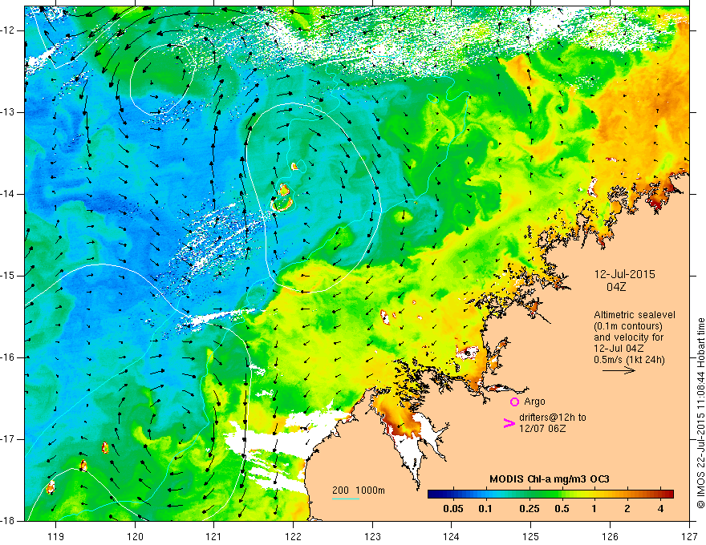The image size is (706, 545).
Task: Click latitude axis label '-13'
Action: (x=8, y=112)
